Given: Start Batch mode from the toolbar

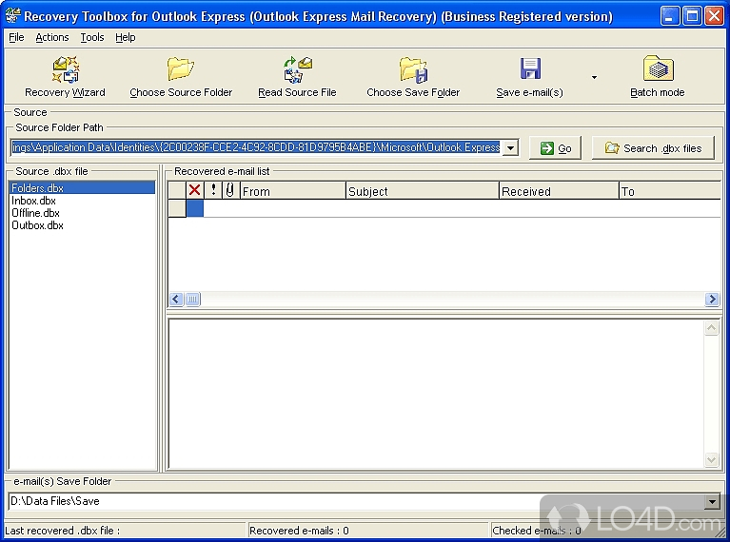Looking at the screenshot, I should 657,70.
